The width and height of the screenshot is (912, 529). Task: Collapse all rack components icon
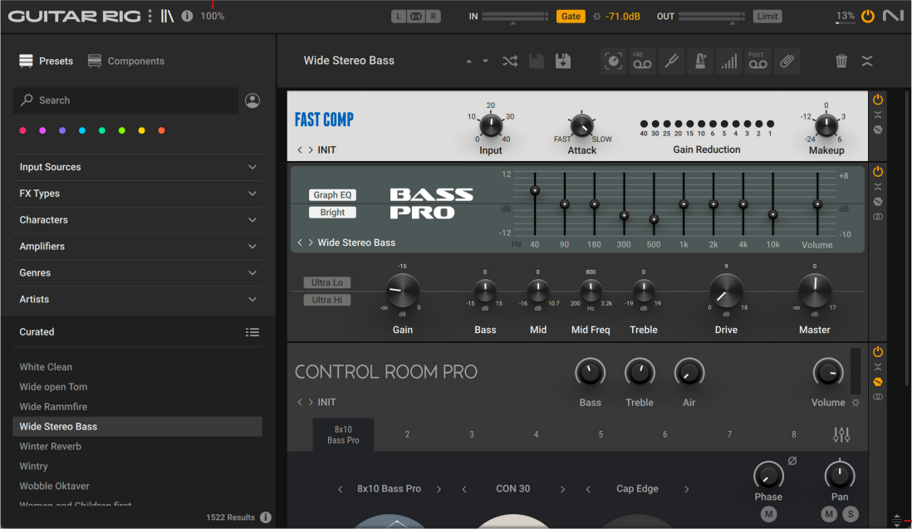(867, 61)
